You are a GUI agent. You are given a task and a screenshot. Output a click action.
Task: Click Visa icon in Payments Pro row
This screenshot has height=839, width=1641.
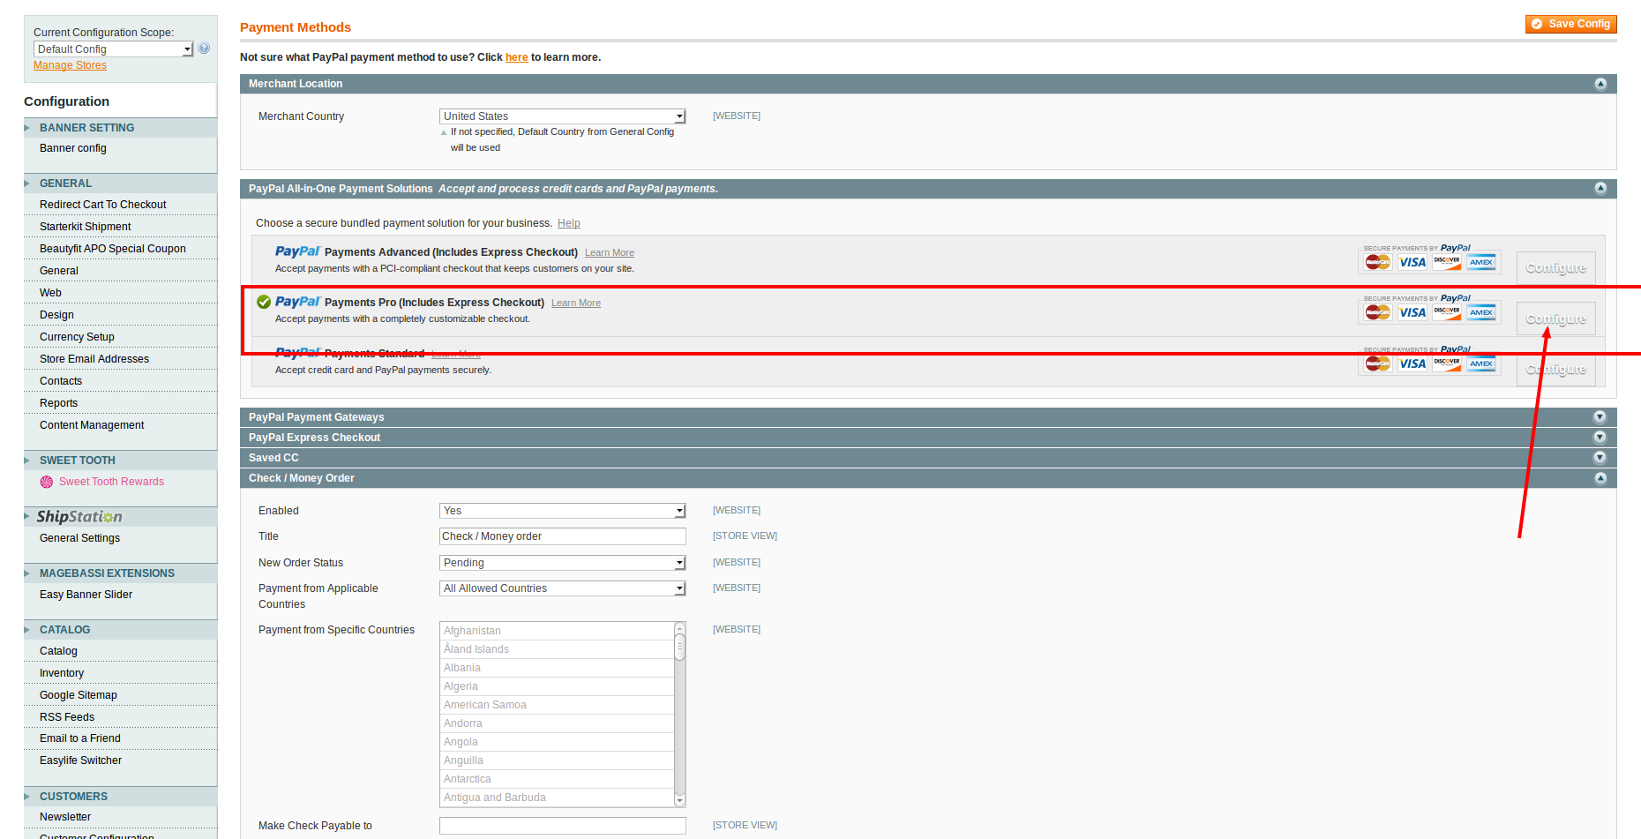click(1412, 312)
